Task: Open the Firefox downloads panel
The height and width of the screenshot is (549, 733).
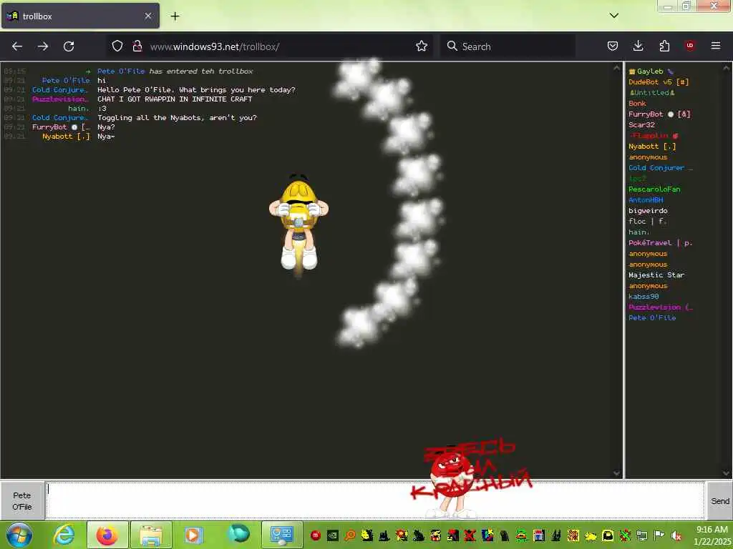Action: coord(638,46)
